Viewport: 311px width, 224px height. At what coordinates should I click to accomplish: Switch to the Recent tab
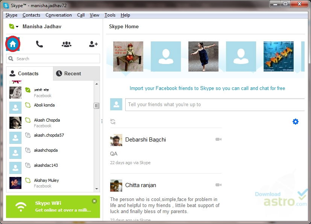77,73
